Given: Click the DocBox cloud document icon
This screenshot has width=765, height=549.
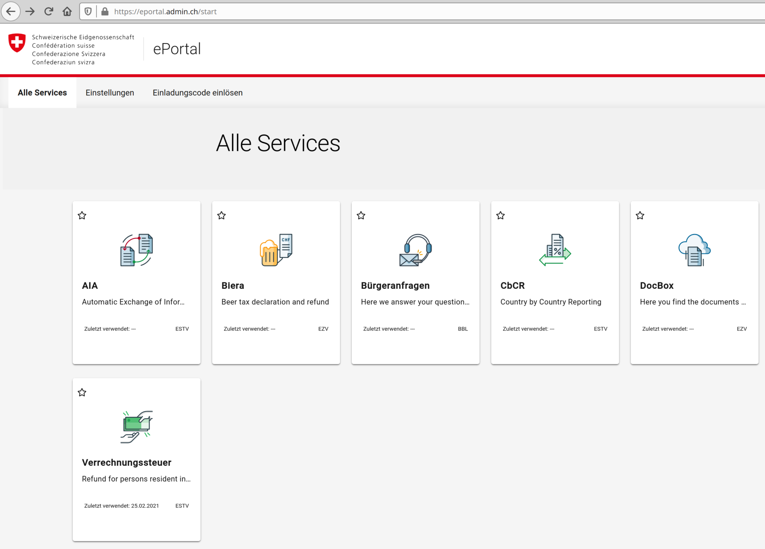Looking at the screenshot, I should 694,250.
